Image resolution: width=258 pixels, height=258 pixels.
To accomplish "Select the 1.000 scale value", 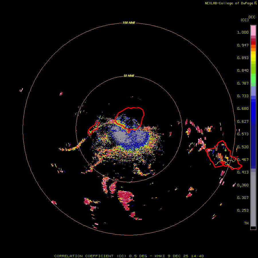I will coord(243,32).
